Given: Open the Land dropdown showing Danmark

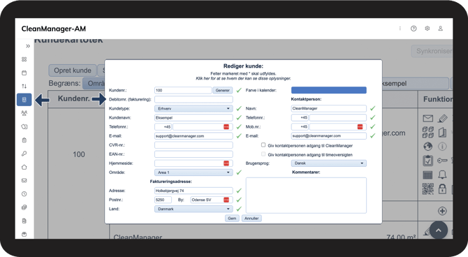Looking at the screenshot, I should coord(193,209).
